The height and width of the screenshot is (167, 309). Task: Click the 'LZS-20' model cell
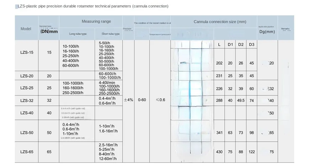tap(27, 76)
